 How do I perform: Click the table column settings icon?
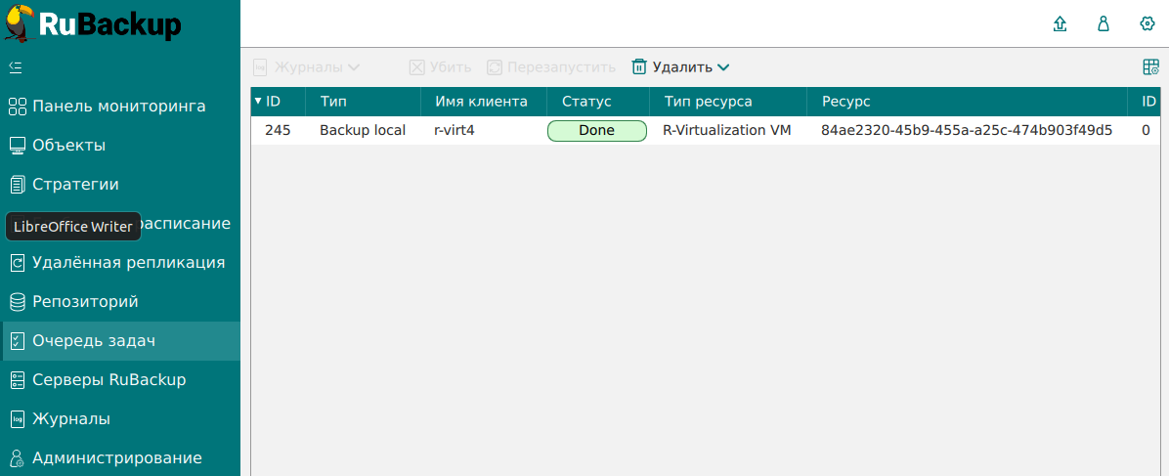tap(1150, 67)
